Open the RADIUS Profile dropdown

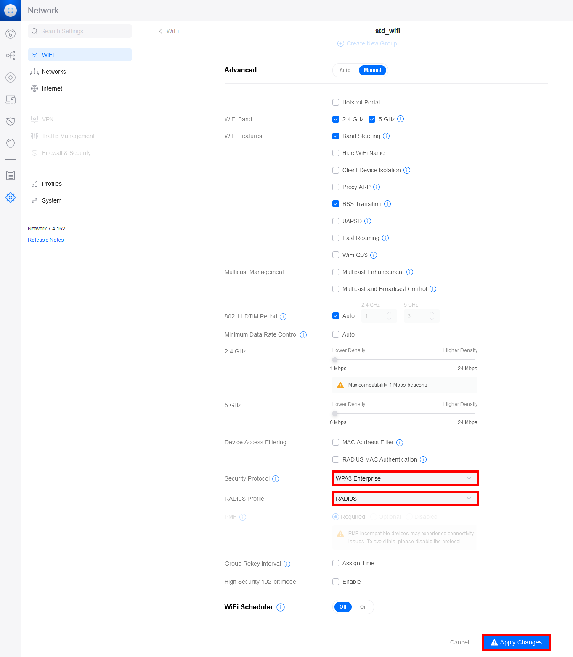(x=404, y=498)
